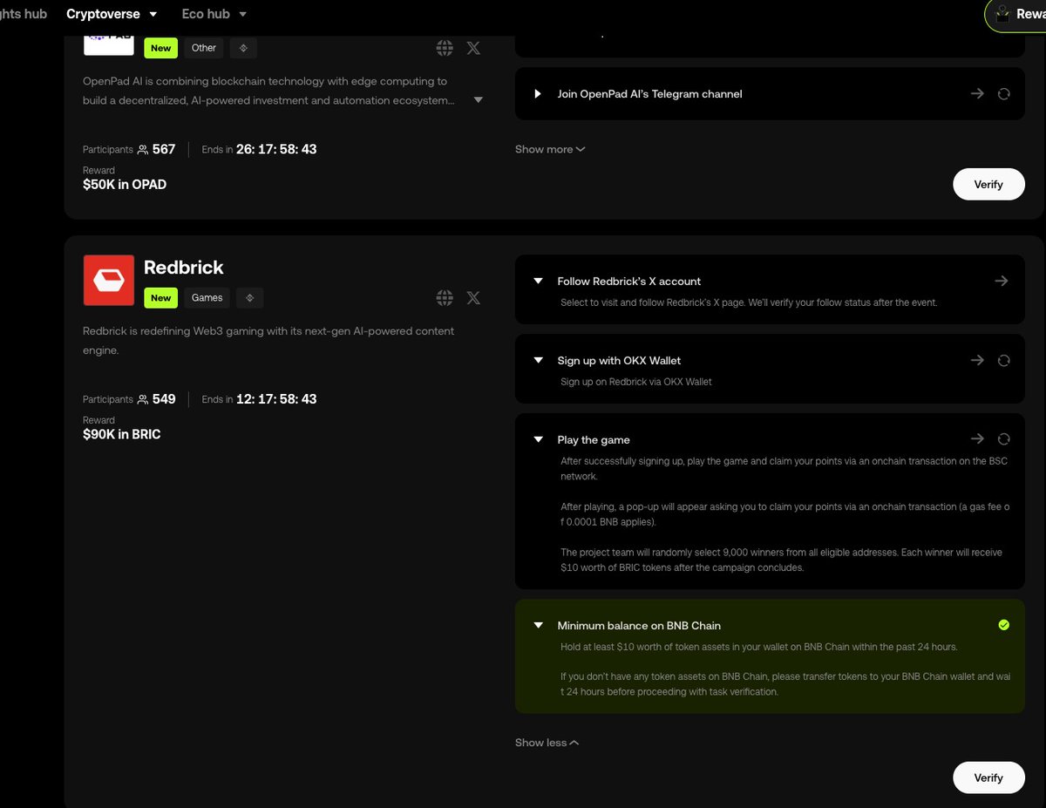The width and height of the screenshot is (1046, 808).
Task: Click OpenPad participants people icon
Action: click(143, 150)
